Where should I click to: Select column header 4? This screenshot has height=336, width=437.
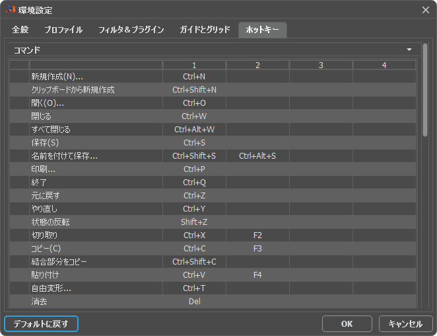(384, 65)
